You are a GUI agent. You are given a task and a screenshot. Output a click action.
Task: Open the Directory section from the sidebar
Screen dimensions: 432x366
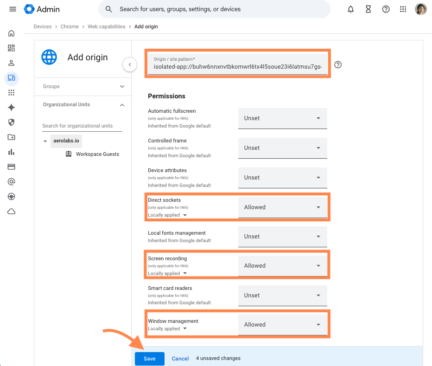click(11, 63)
